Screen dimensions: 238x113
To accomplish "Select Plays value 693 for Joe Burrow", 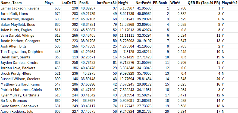I will pos(52,19).
